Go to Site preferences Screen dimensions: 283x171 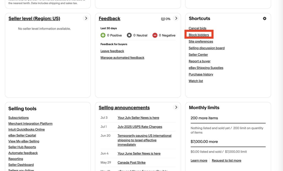coord(201,41)
